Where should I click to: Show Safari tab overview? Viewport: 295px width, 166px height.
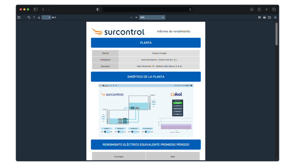(274, 10)
